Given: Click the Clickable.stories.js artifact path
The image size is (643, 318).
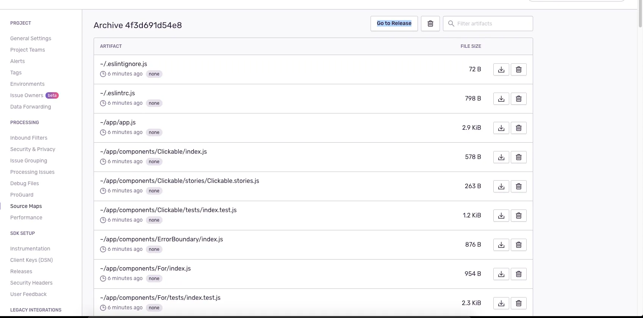Looking at the screenshot, I should click(x=180, y=181).
